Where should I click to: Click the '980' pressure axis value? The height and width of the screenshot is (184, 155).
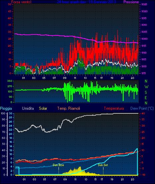(144, 66)
